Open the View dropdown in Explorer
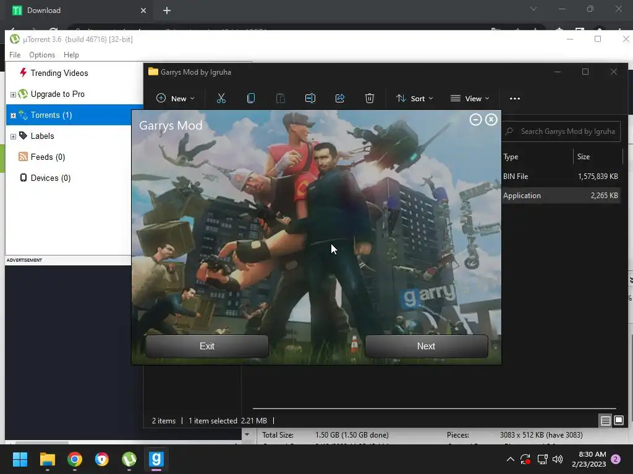This screenshot has width=633, height=474. (470, 98)
